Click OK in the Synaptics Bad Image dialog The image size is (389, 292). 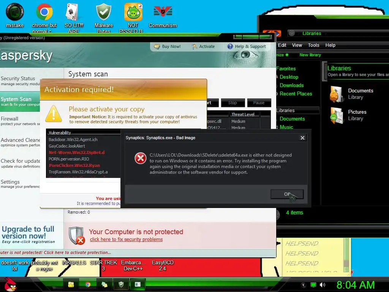(x=287, y=194)
